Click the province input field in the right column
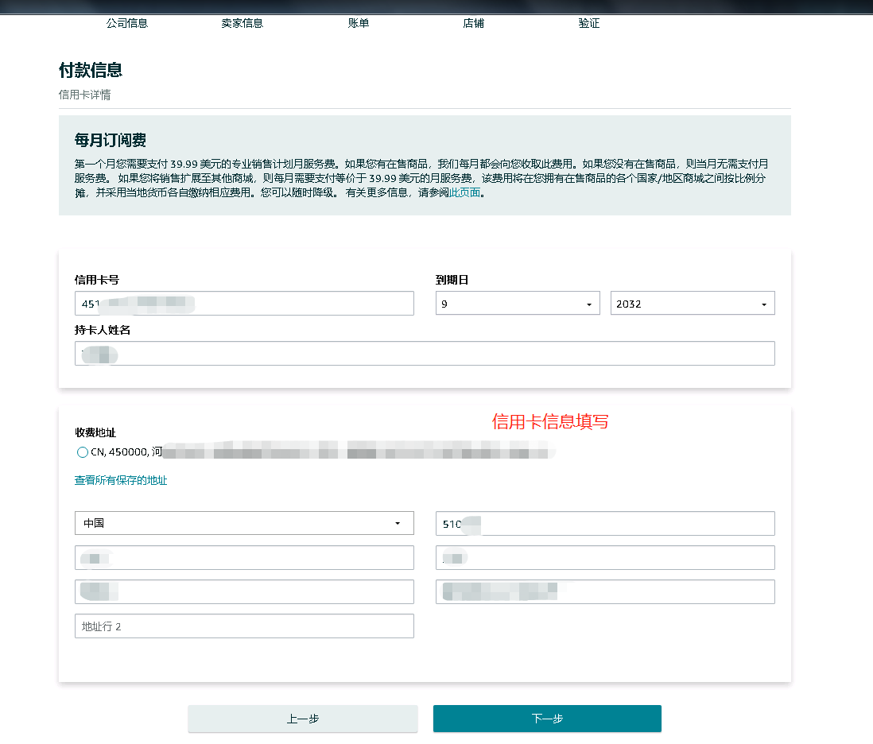The image size is (873, 744). click(605, 557)
